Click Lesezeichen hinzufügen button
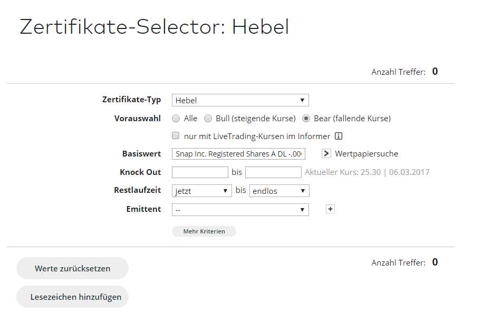The width and height of the screenshot is (482, 323). pyautogui.click(x=73, y=297)
